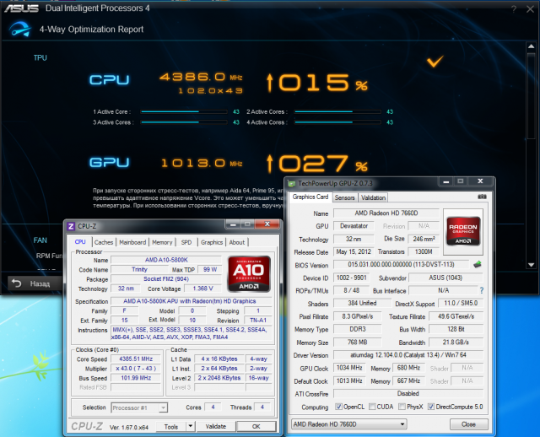Switch to the Graphics tab in CPU-Z

(x=212, y=242)
